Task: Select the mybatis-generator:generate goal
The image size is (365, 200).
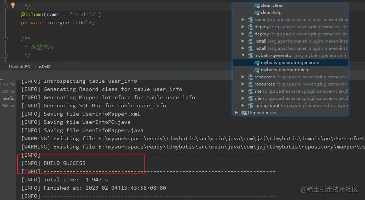Action: point(290,63)
